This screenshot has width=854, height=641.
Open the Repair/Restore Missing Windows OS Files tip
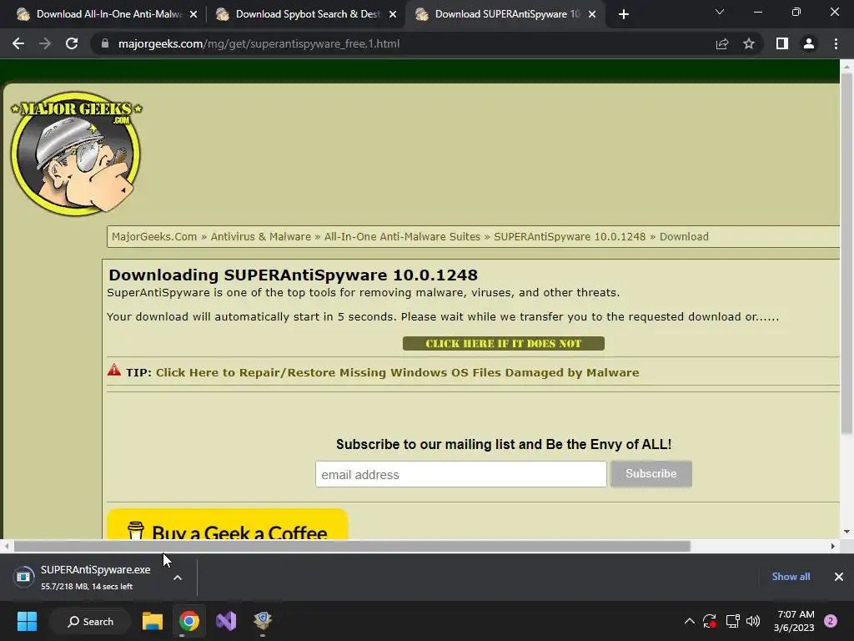click(x=397, y=372)
